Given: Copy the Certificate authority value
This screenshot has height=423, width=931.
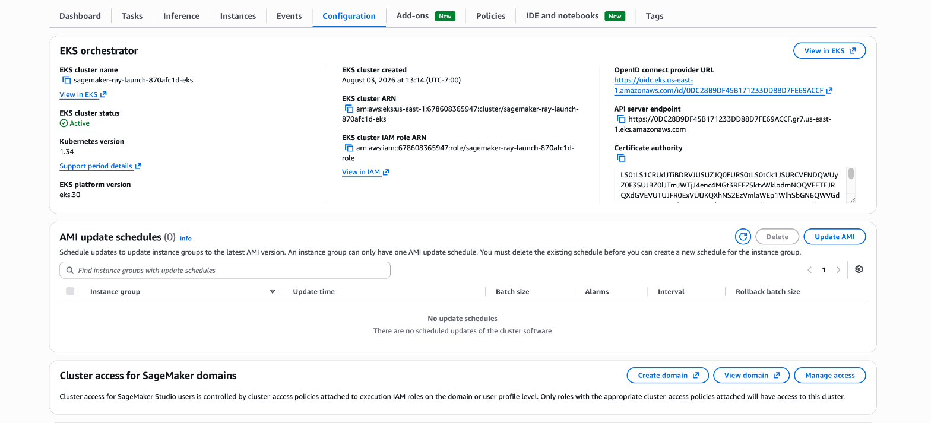Looking at the screenshot, I should pos(621,158).
